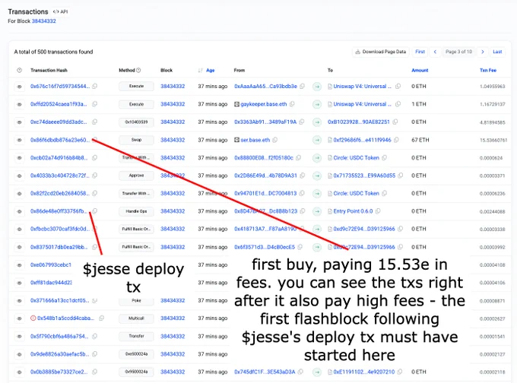This screenshot has width=517, height=383.
Task: Preview transaction 0xc74daeee09dd3adc with its eye icon
Action: pos(20,122)
